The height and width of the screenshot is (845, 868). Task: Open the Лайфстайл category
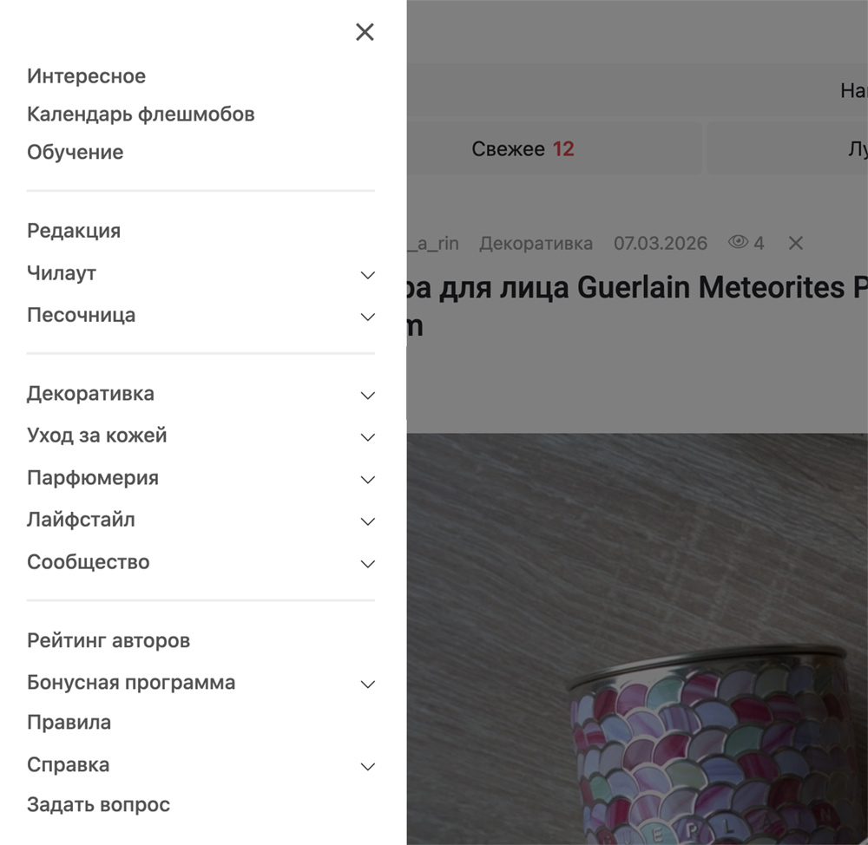click(x=81, y=521)
